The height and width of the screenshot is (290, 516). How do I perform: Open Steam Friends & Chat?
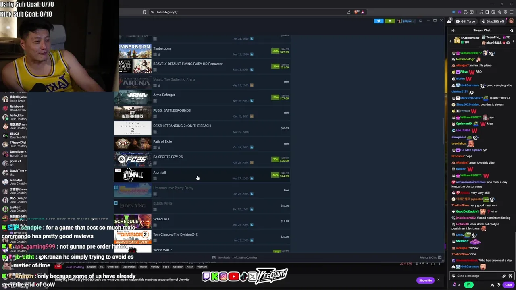(x=431, y=257)
